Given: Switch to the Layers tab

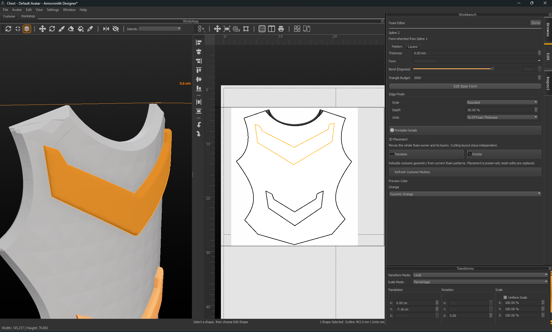Looking at the screenshot, I should pos(413,47).
